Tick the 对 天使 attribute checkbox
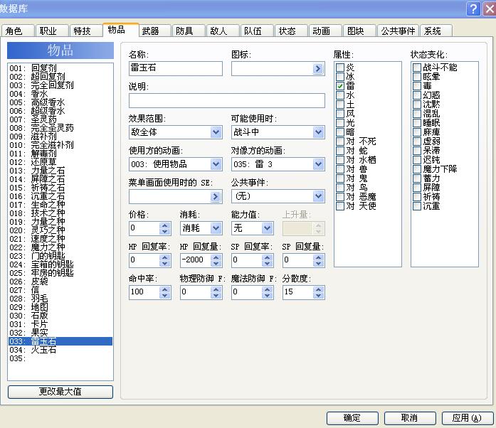 [x=340, y=206]
